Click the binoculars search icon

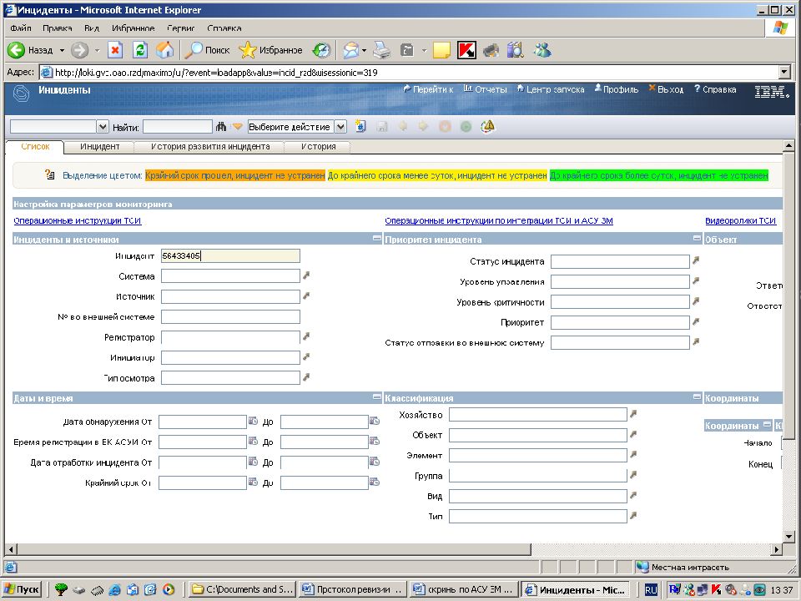(220, 126)
